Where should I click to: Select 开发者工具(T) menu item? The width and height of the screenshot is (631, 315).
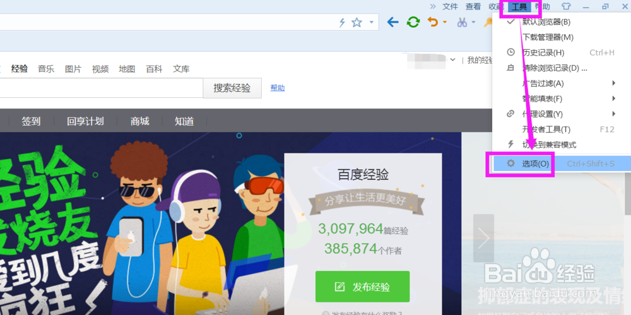point(562,129)
